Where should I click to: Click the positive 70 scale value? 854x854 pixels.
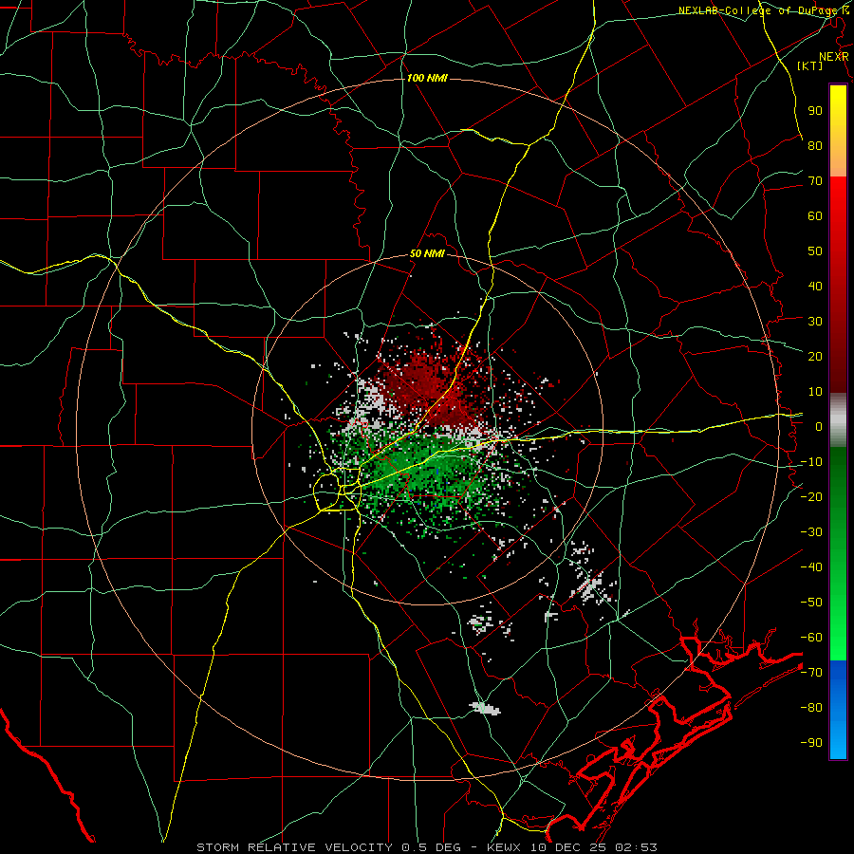815,181
